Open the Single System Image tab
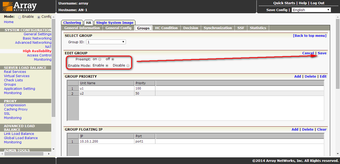 click(x=115, y=23)
